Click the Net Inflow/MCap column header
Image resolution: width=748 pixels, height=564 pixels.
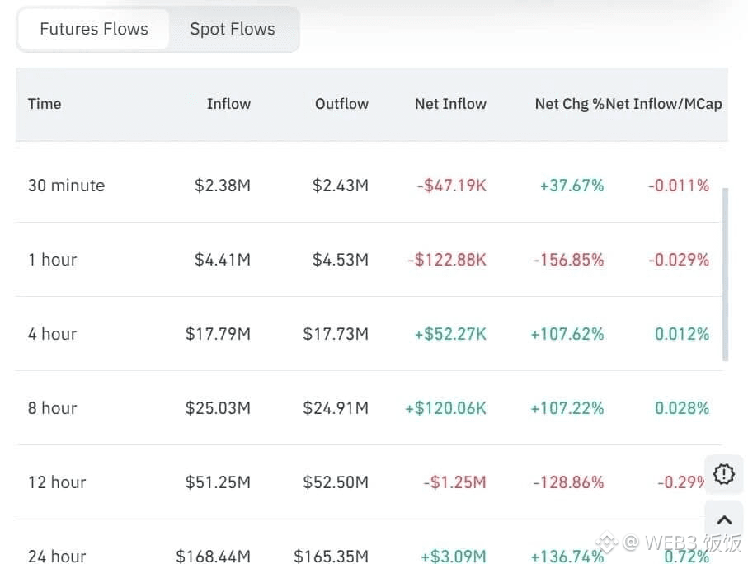pos(664,104)
